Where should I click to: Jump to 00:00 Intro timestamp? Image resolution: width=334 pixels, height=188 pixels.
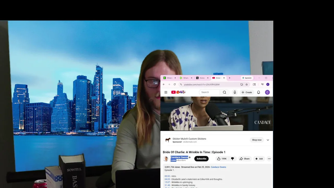pyautogui.click(x=167, y=176)
